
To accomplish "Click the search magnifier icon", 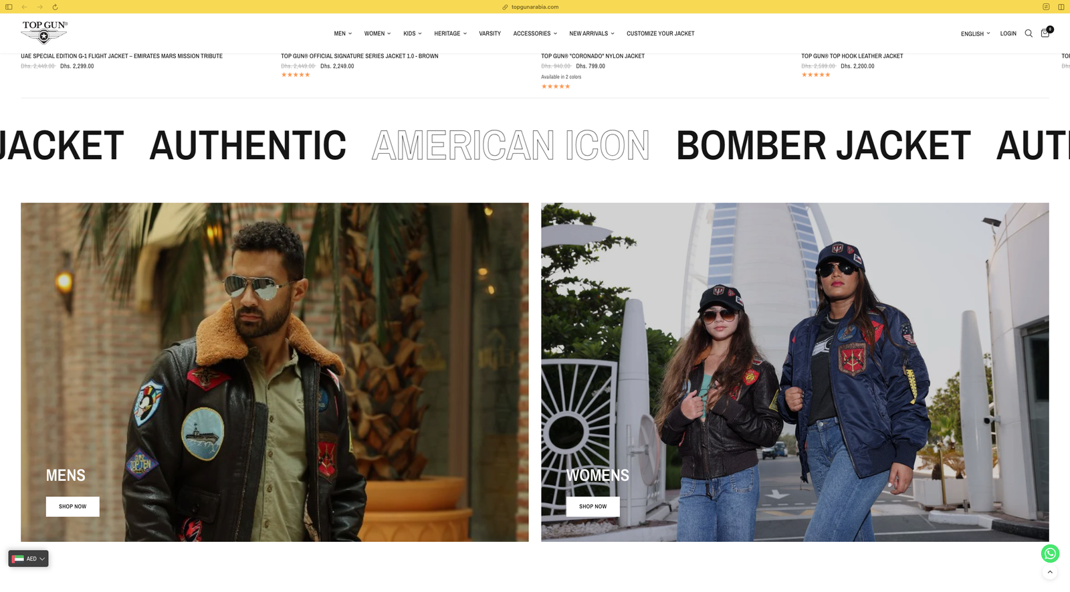I will (x=1029, y=33).
